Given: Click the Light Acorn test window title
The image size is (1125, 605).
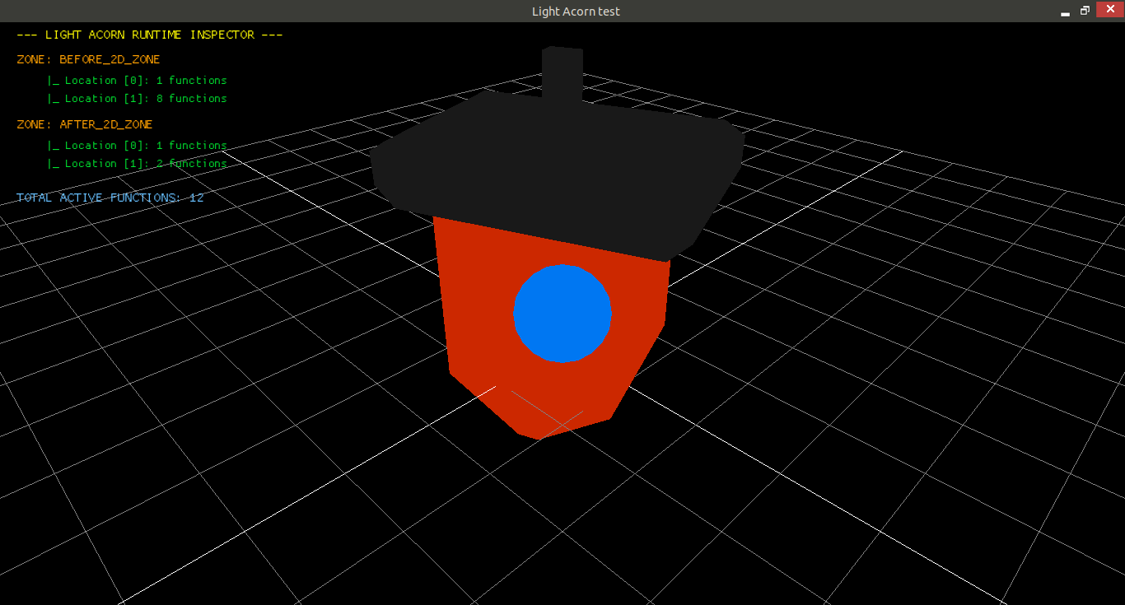Looking at the screenshot, I should [x=576, y=12].
